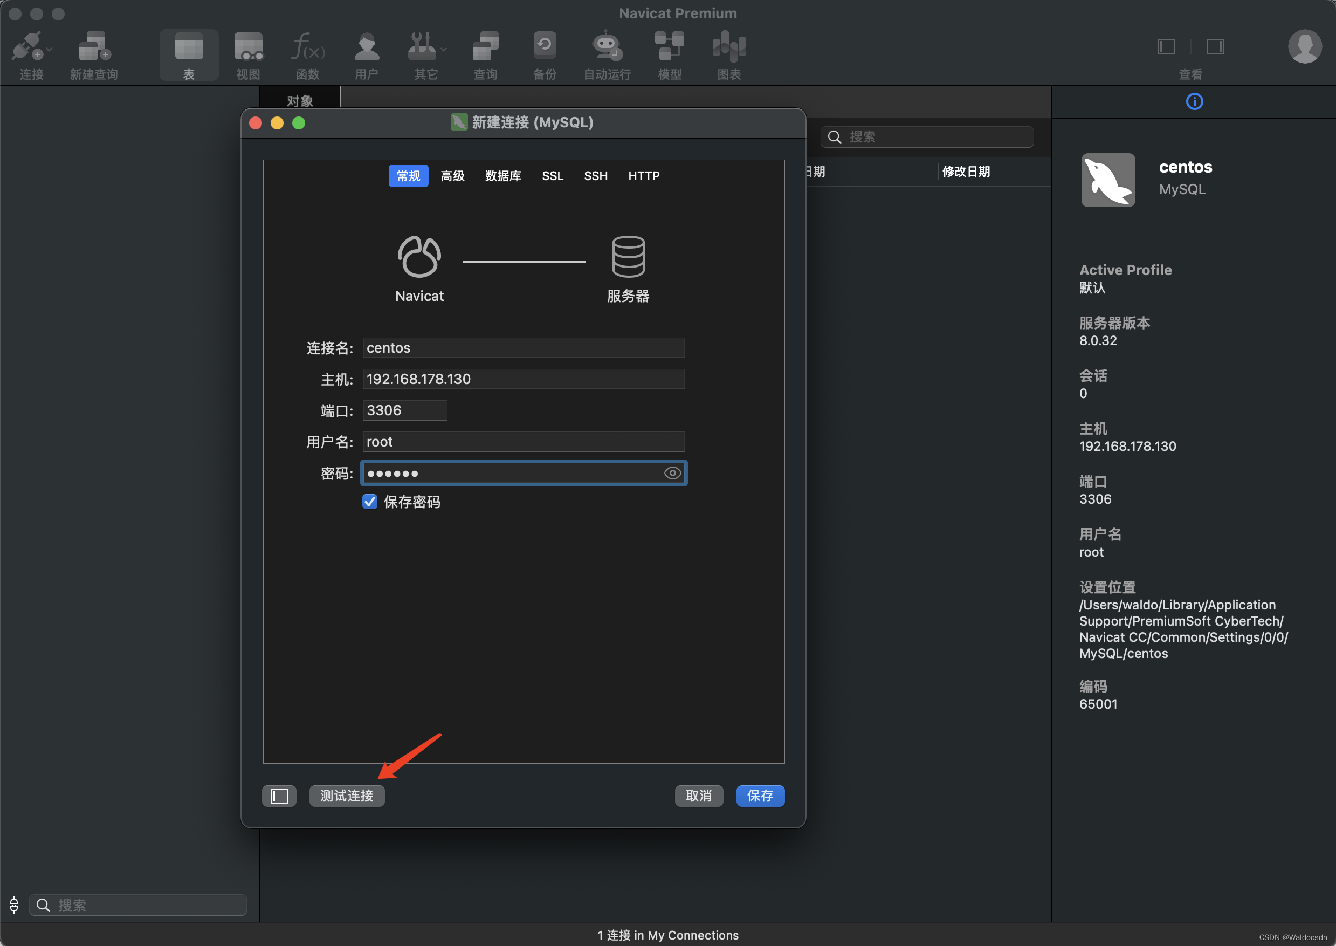Screen dimensions: 1336x946
Task: Open 新建查询 new query toolbar icon
Action: coord(94,46)
